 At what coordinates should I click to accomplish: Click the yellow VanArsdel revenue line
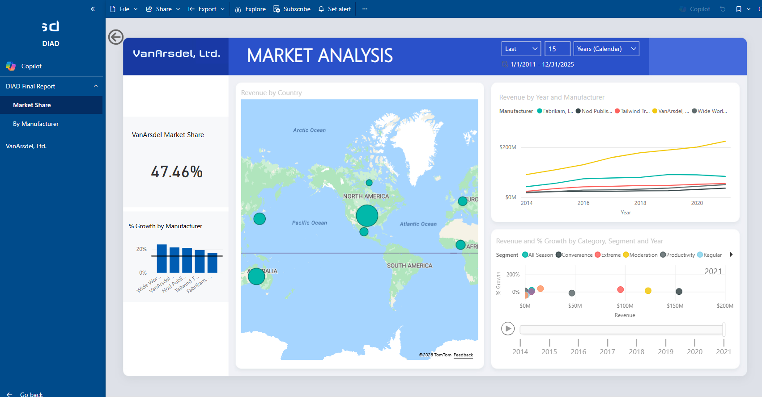point(626,155)
